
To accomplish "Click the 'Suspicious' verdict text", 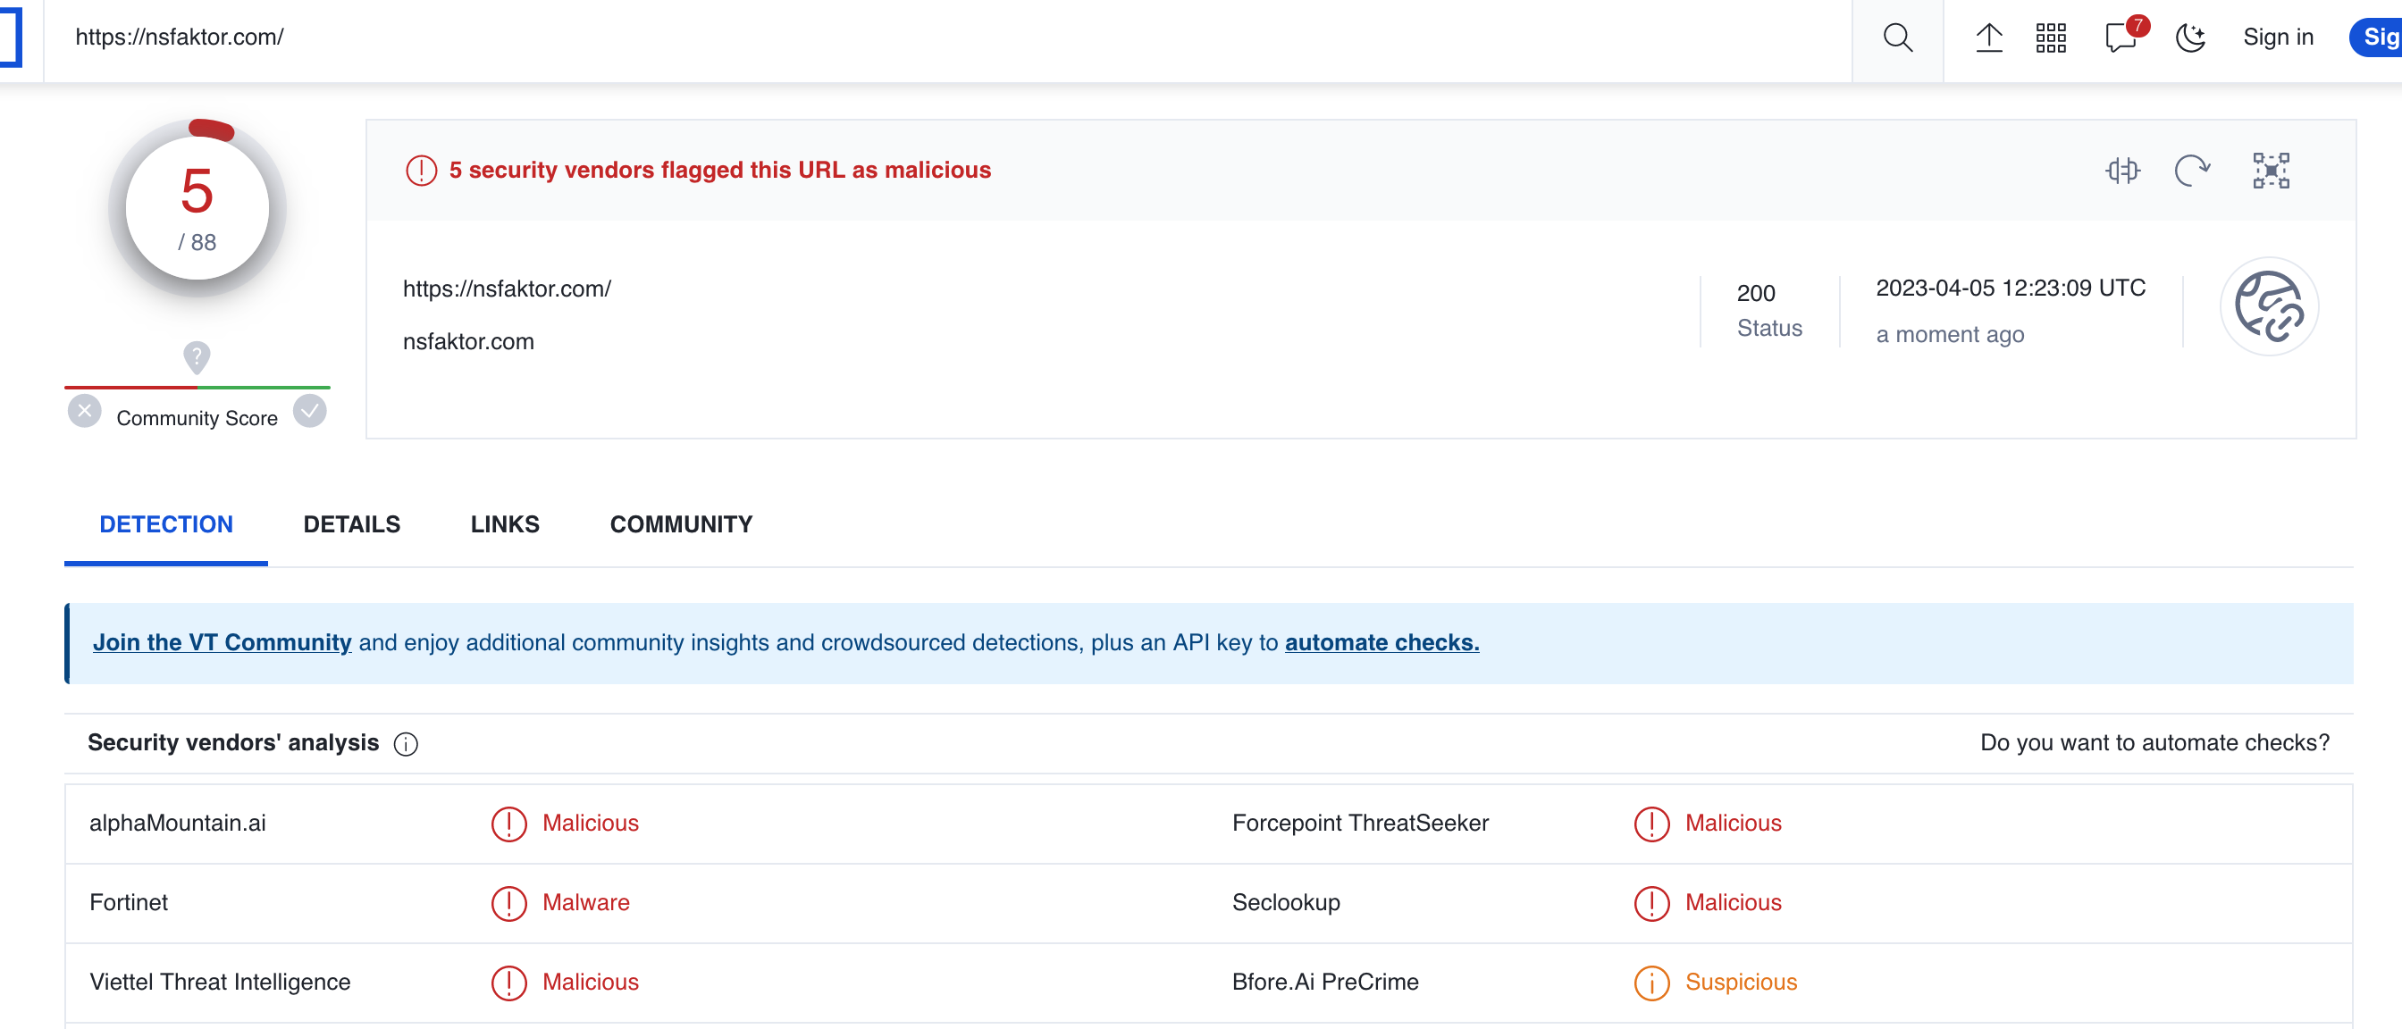I will coord(1741,982).
